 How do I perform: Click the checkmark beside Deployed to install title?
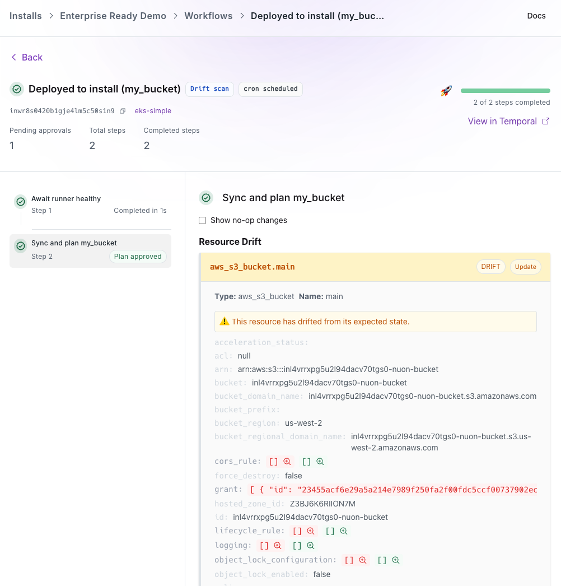click(x=16, y=89)
